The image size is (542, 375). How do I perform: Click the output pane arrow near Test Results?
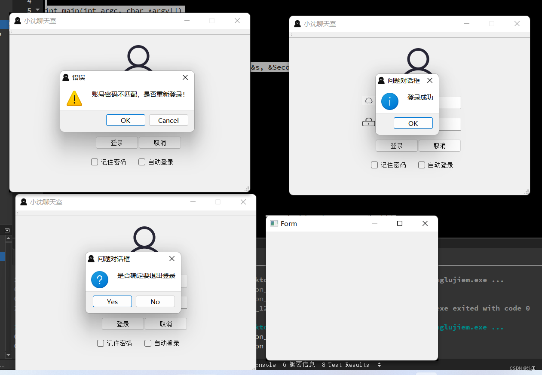pyautogui.click(x=380, y=365)
